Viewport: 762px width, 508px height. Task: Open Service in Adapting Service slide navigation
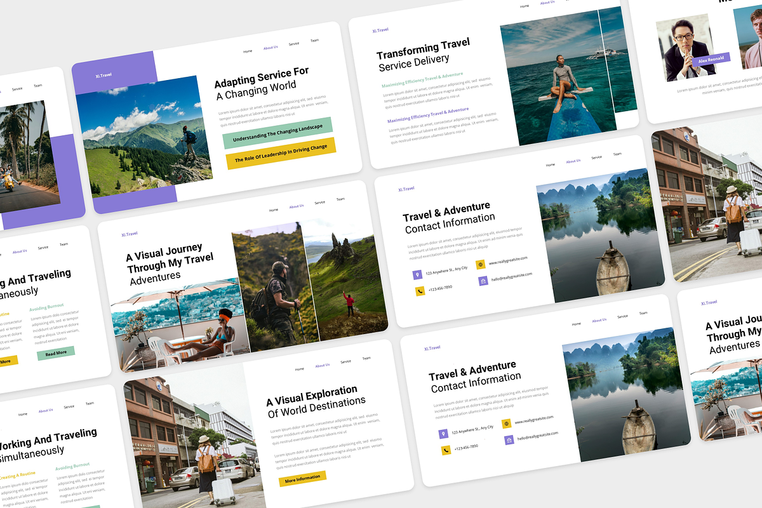point(294,44)
